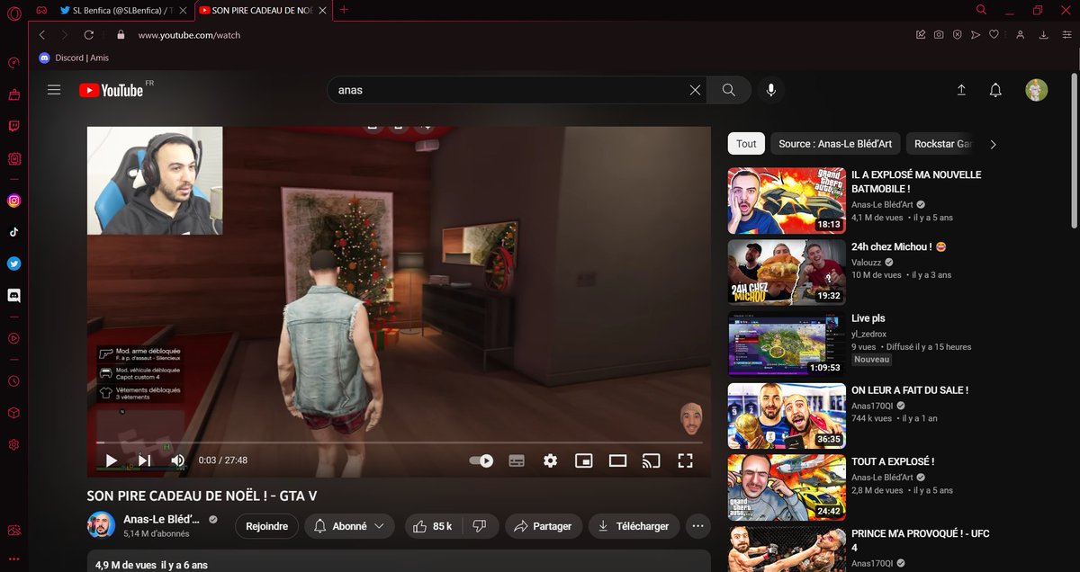Viewport: 1080px width, 572px height.
Task: Open Easy Setup sliders icon
Action: click(1066, 35)
